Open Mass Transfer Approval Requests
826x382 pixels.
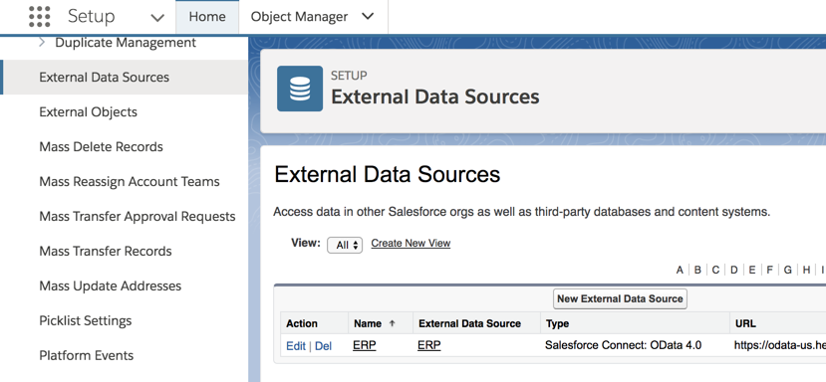(137, 216)
